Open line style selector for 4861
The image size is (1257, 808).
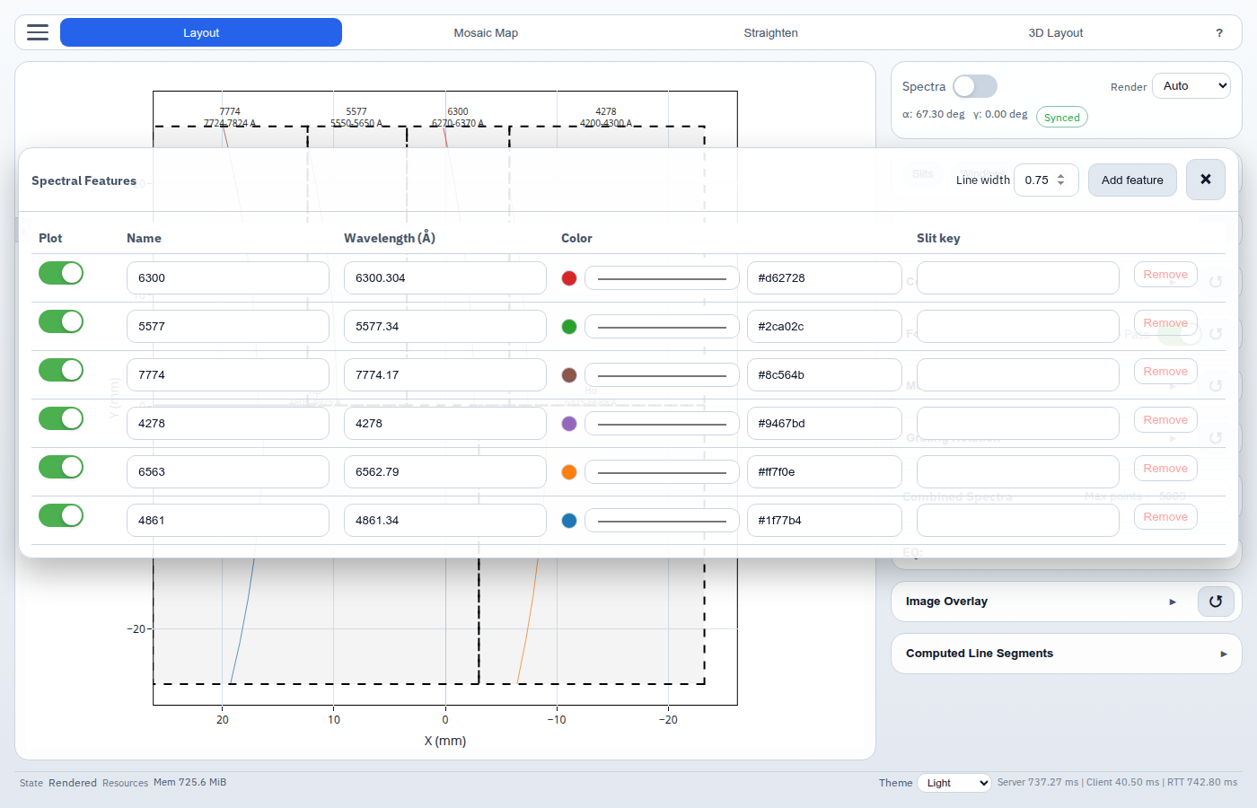(662, 521)
